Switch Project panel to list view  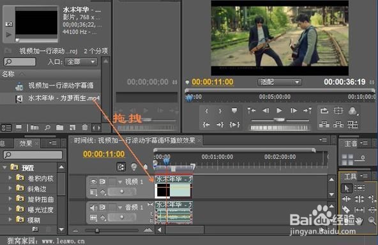point(6,128)
